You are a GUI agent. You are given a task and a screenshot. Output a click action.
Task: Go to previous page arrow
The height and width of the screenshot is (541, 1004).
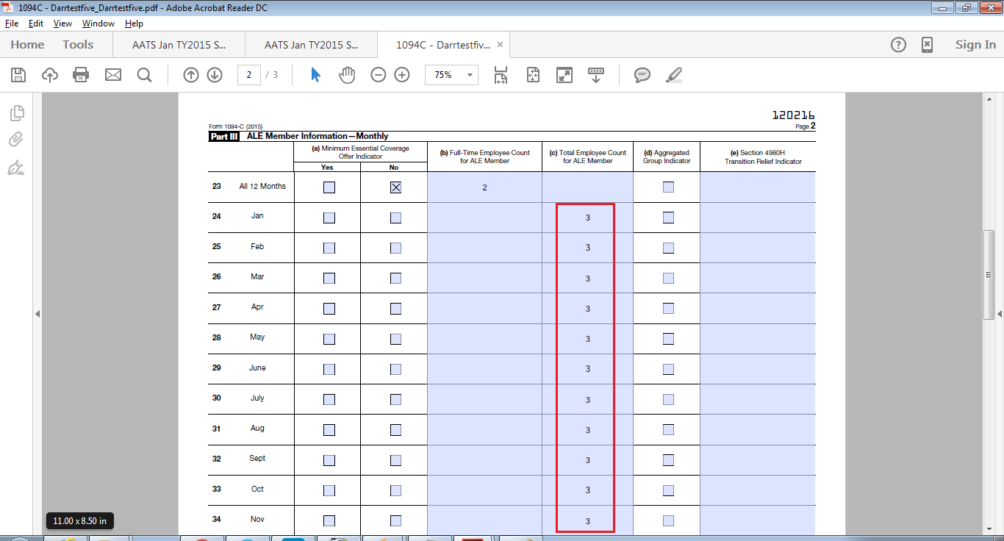coord(191,75)
